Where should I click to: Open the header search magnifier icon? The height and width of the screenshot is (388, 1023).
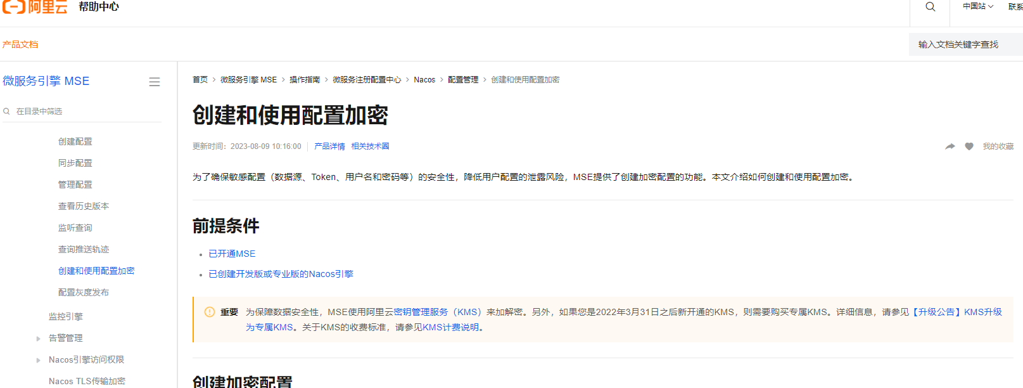[x=930, y=7]
